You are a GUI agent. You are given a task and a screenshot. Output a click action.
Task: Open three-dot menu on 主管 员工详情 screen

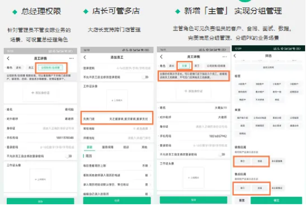point(224,57)
